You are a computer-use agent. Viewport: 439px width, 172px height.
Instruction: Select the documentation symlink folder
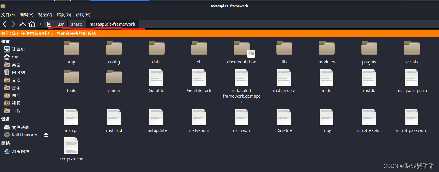(242, 48)
